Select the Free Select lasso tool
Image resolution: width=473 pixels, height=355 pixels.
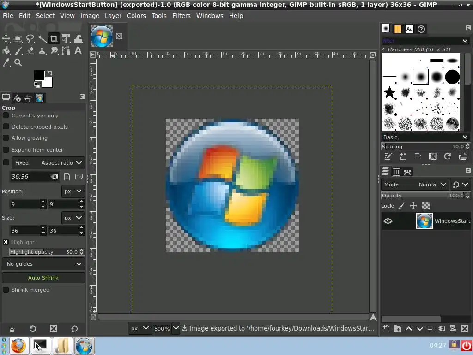pyautogui.click(x=30, y=38)
